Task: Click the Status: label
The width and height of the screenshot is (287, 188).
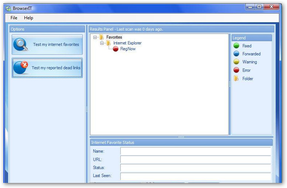Action: [x=99, y=168]
